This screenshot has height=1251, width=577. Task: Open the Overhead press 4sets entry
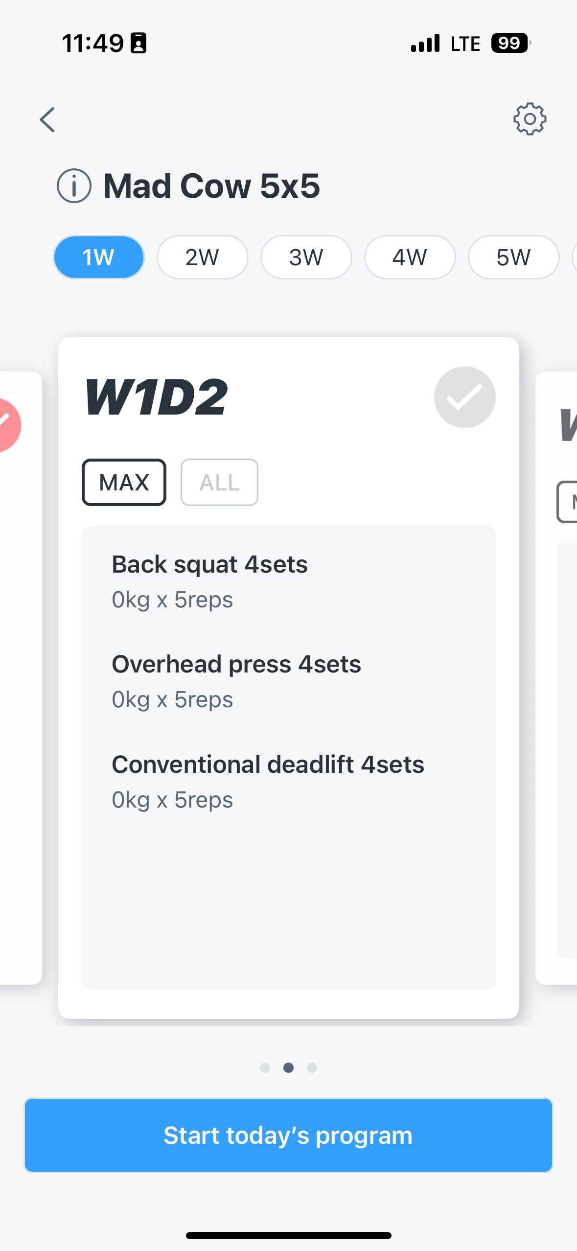[236, 681]
